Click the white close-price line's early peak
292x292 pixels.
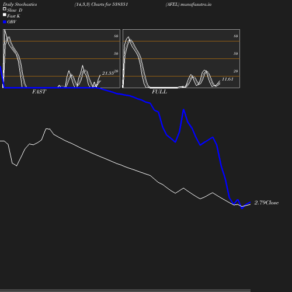48,128
